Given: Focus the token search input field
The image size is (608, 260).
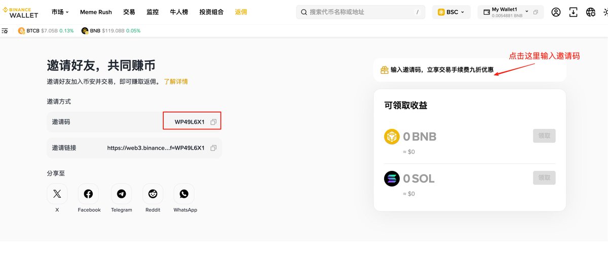Looking at the screenshot, I should 360,12.
